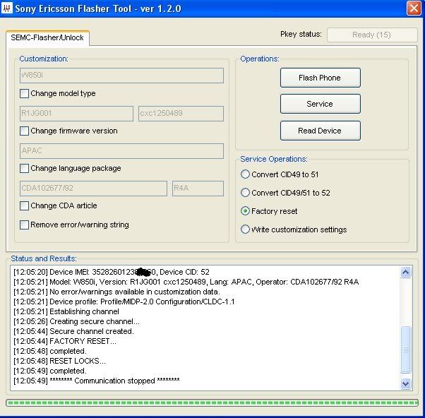Select the 'RESET LOCKS...' log line
The image size is (425, 418).
coord(59,361)
